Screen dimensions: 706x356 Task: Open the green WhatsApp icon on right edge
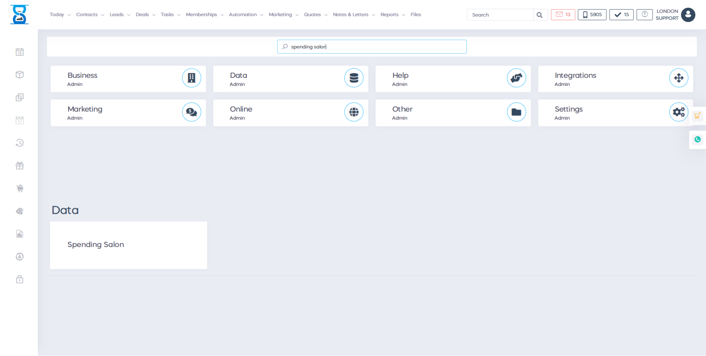[698, 140]
